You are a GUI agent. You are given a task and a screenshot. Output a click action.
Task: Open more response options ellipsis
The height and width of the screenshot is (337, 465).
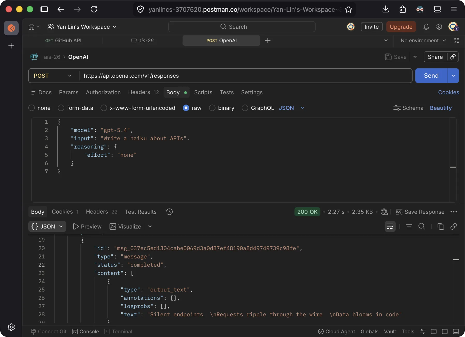[454, 212]
